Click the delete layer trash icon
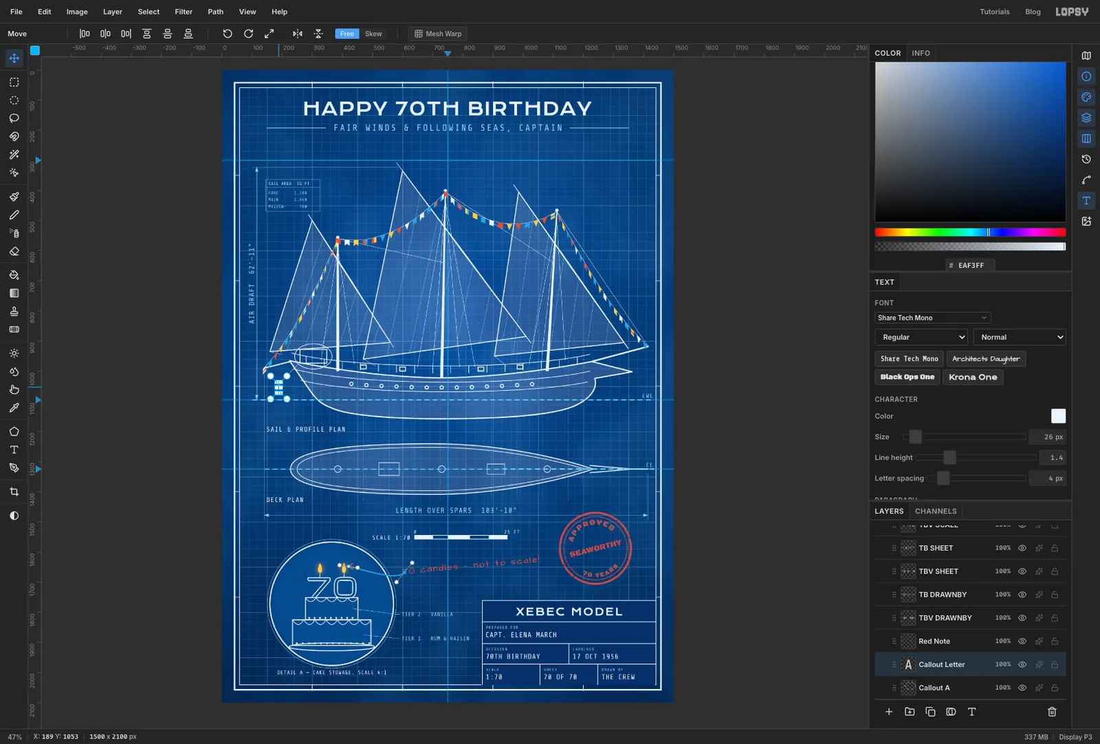 1052,712
